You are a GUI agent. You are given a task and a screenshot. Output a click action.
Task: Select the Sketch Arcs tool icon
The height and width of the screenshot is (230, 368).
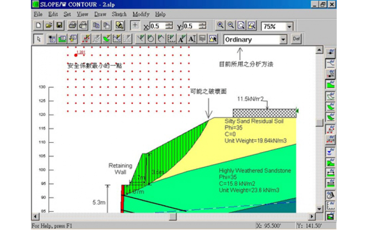click(x=161, y=39)
